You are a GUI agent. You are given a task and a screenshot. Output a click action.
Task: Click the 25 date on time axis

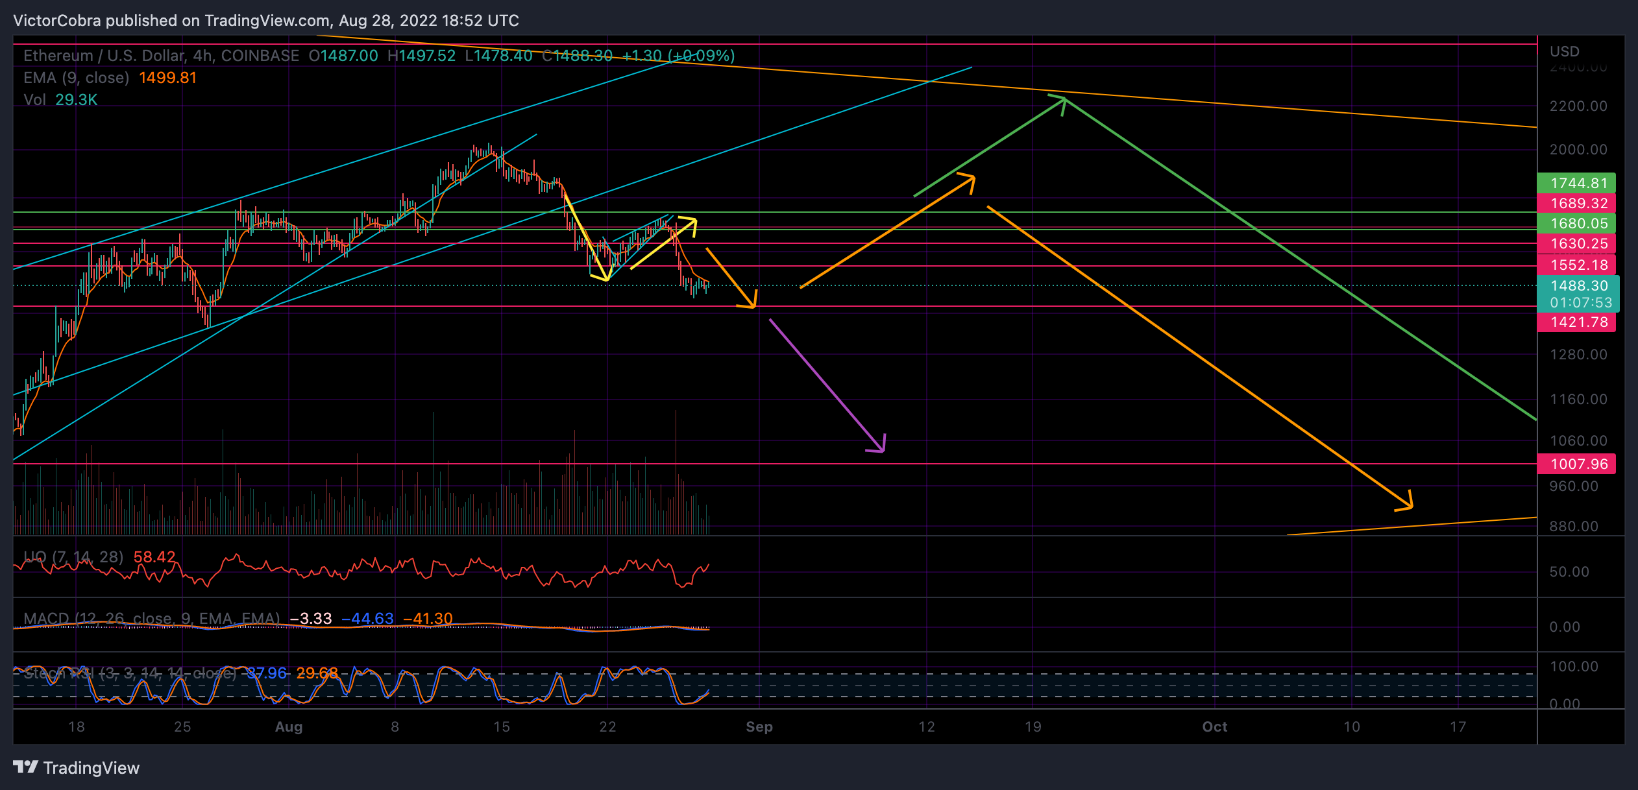click(x=182, y=727)
